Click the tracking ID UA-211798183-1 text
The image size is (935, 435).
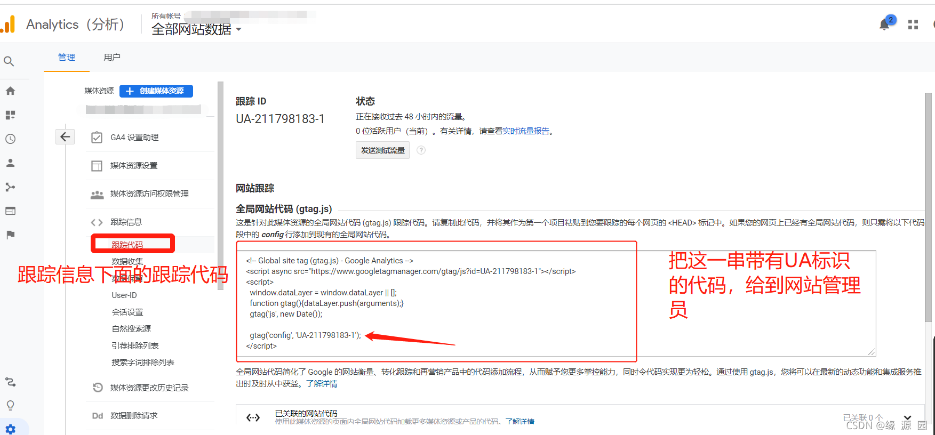280,119
